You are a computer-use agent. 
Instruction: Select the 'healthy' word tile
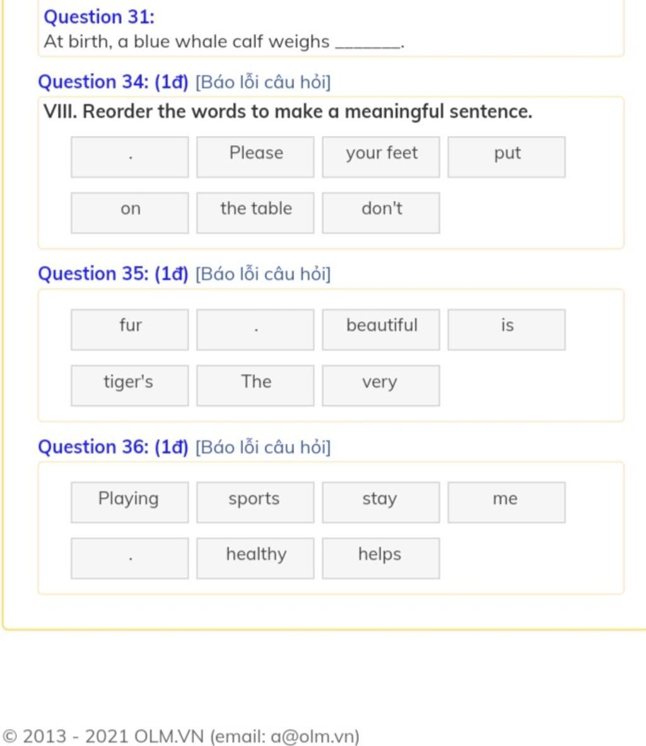255,558
